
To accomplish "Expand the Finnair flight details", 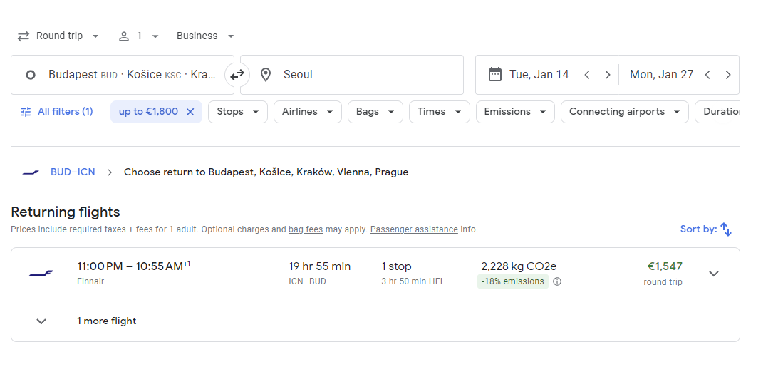I will pos(714,274).
